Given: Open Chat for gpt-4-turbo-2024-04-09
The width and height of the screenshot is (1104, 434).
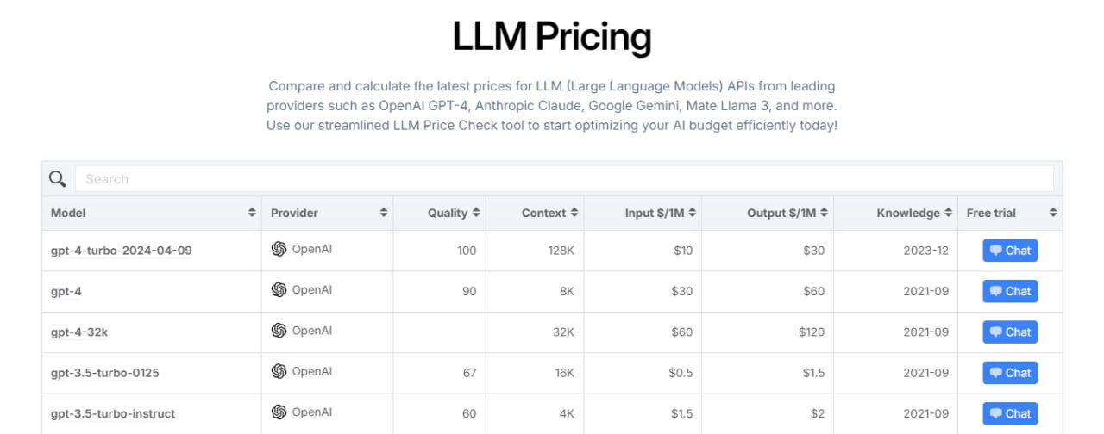Looking at the screenshot, I should (1010, 251).
